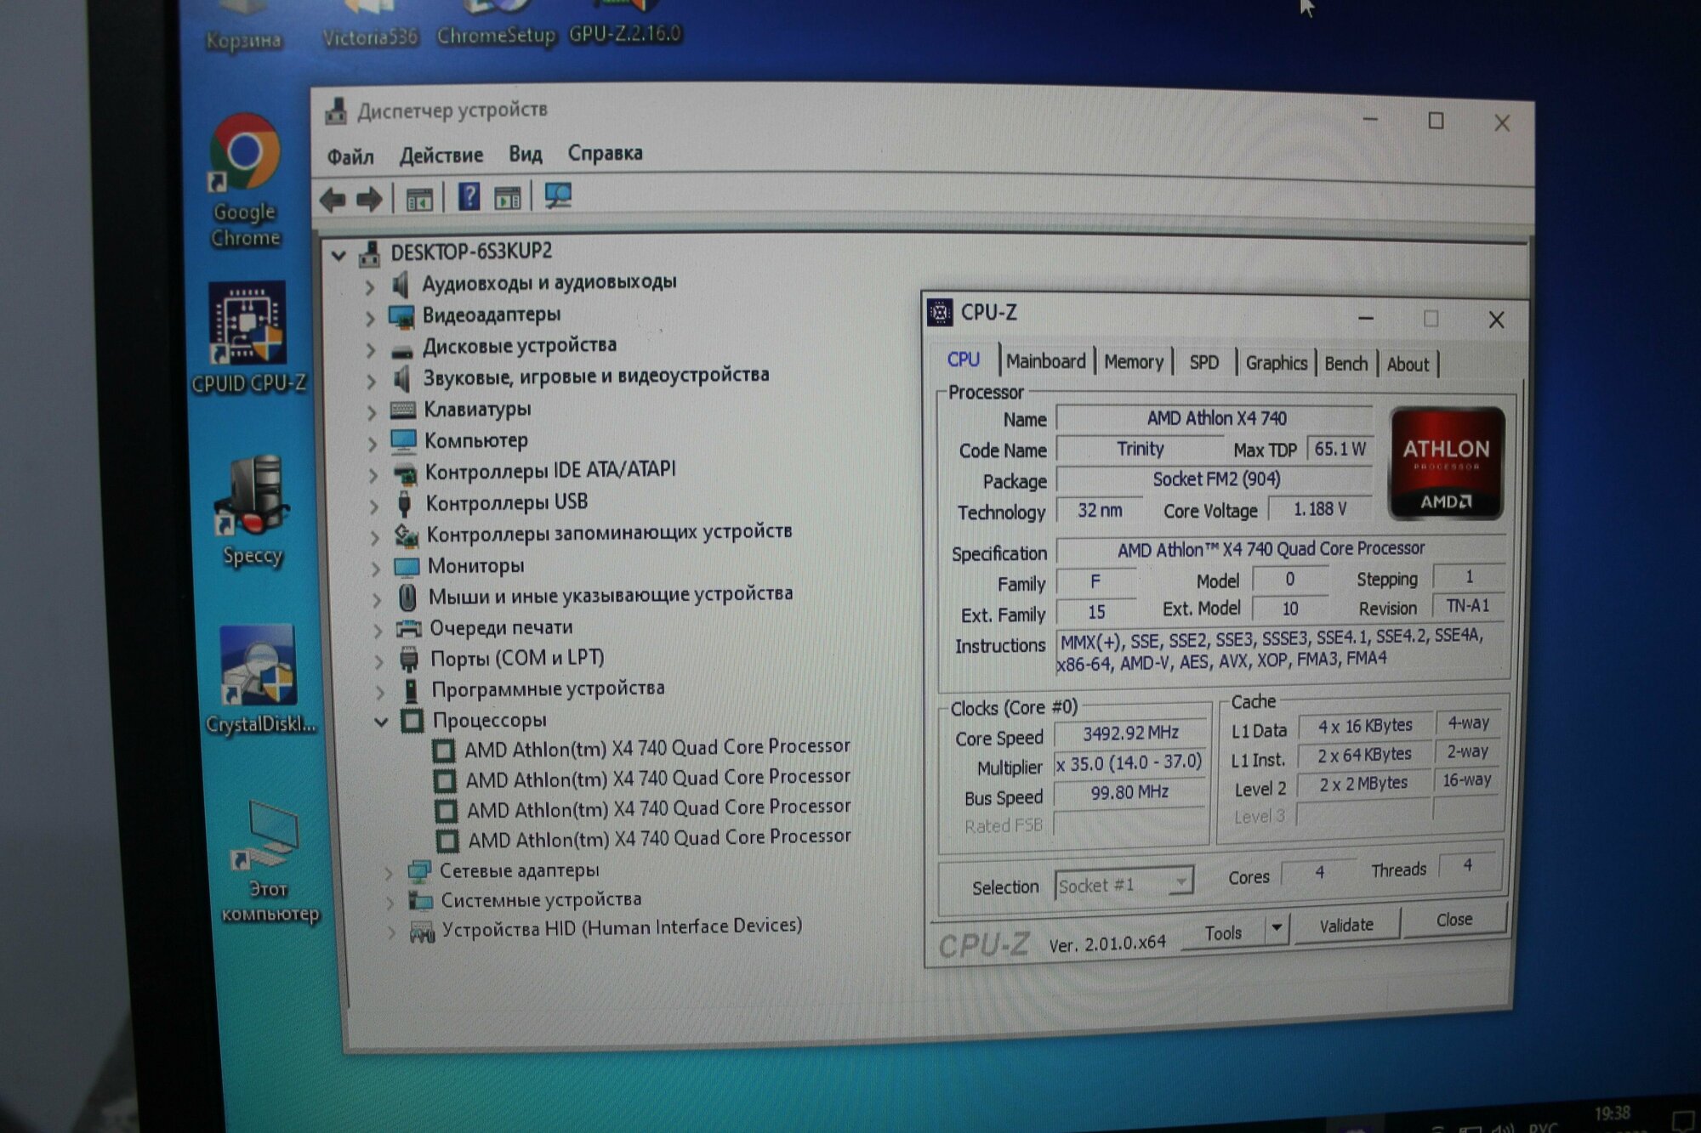1701x1133 pixels.
Task: Click the CPU-Z window title icon
Action: [940, 313]
